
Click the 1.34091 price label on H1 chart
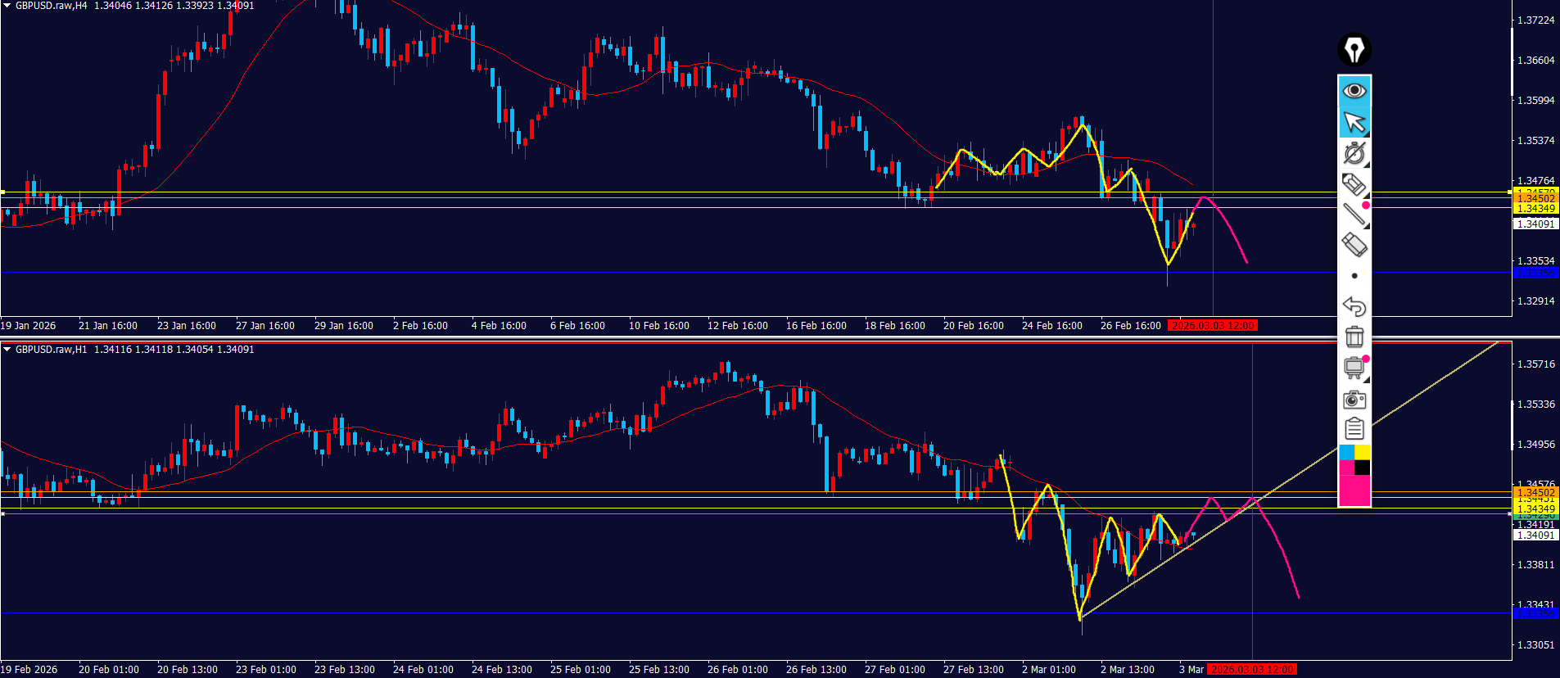point(1535,536)
